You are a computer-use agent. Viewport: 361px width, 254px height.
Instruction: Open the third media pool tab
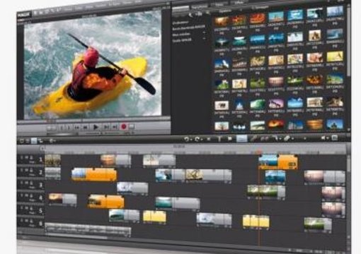(x=219, y=5)
